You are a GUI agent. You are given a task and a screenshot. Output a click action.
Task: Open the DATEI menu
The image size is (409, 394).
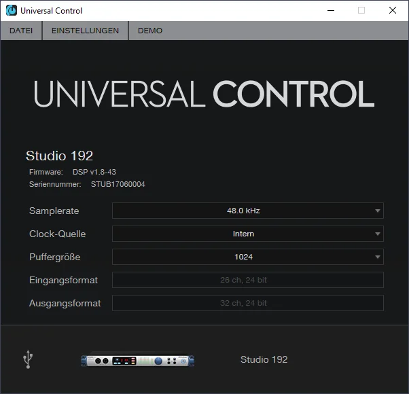coord(21,31)
